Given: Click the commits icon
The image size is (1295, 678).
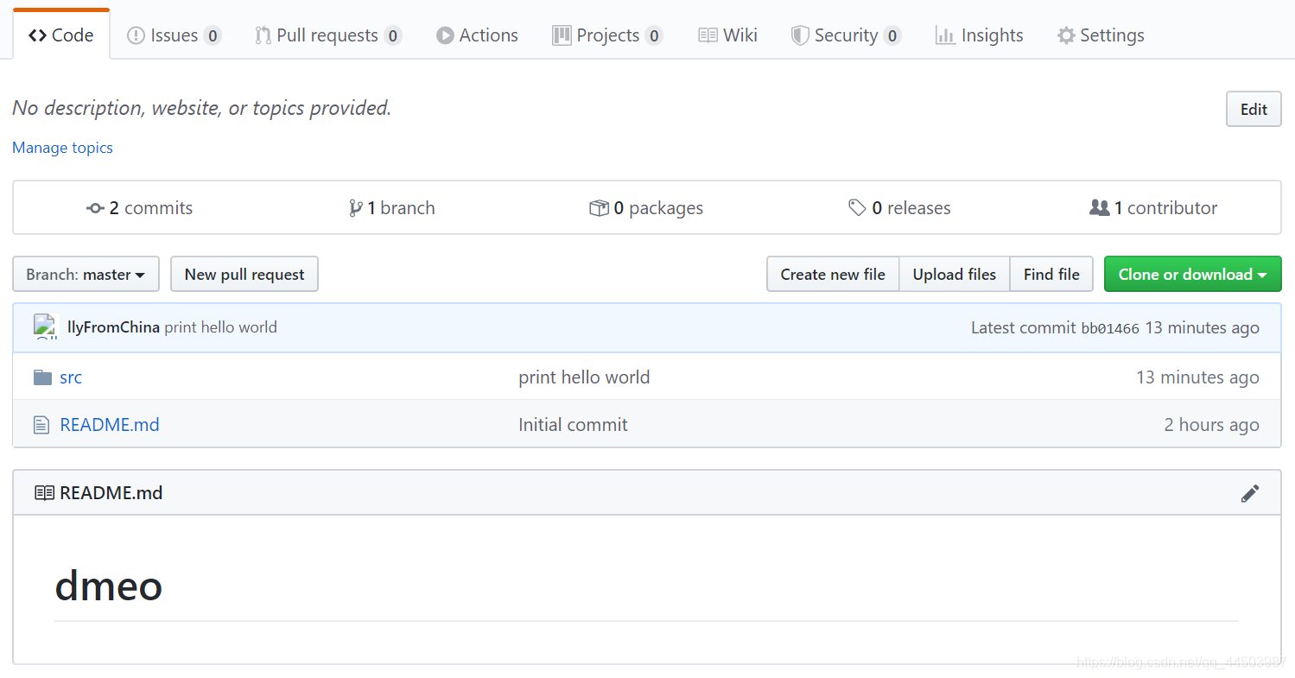Looking at the screenshot, I should click(x=96, y=208).
